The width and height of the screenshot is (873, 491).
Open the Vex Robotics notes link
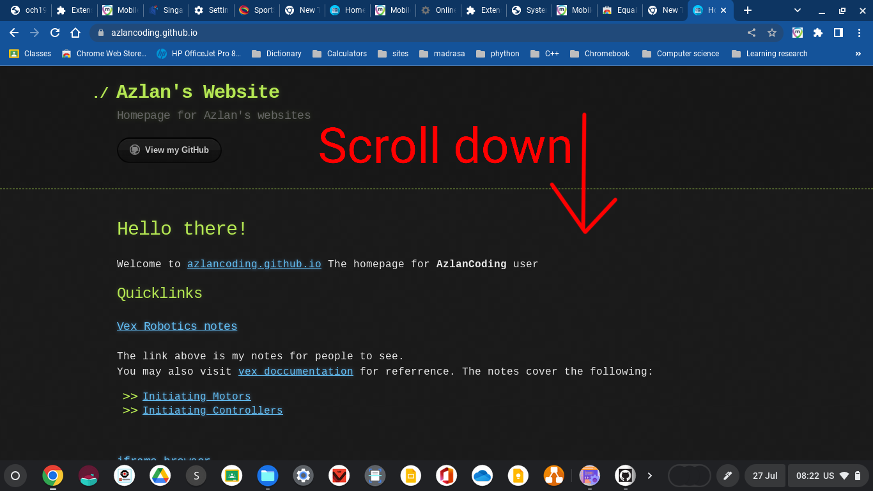coord(177,326)
